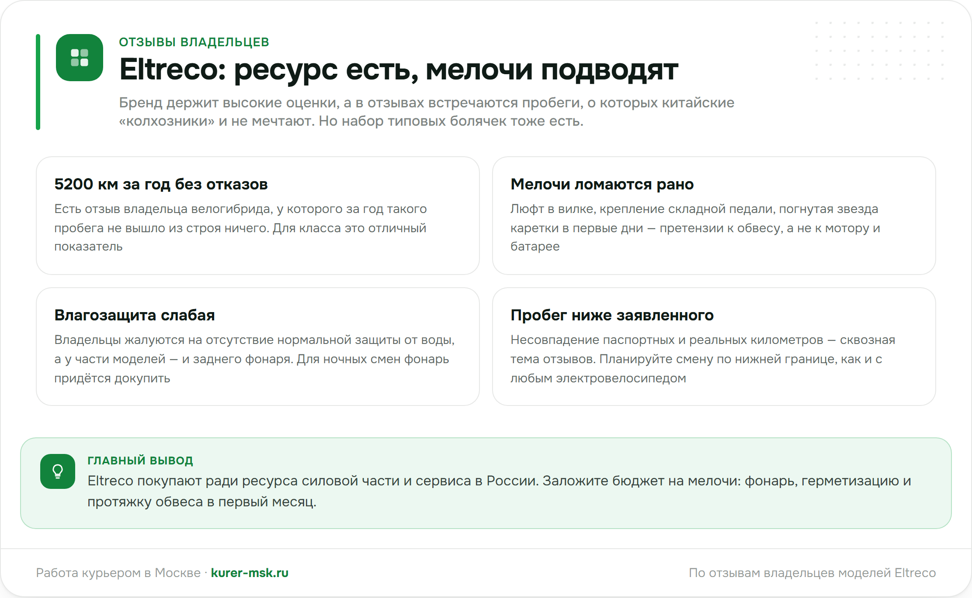Click the green grid logo icon
972x598 pixels.
pyautogui.click(x=80, y=58)
